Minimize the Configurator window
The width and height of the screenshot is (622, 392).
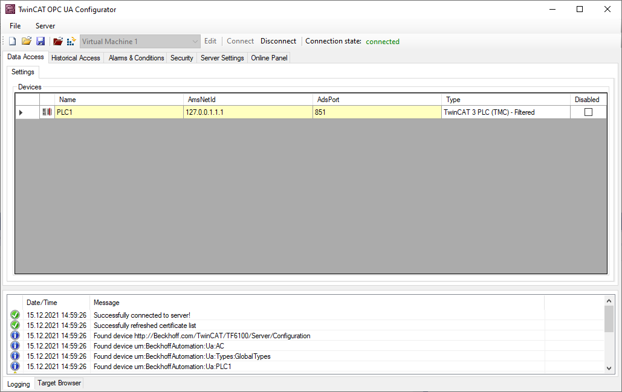pyautogui.click(x=552, y=9)
